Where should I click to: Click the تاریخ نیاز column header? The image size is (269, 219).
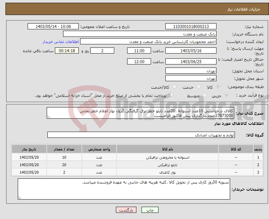coord(29,149)
